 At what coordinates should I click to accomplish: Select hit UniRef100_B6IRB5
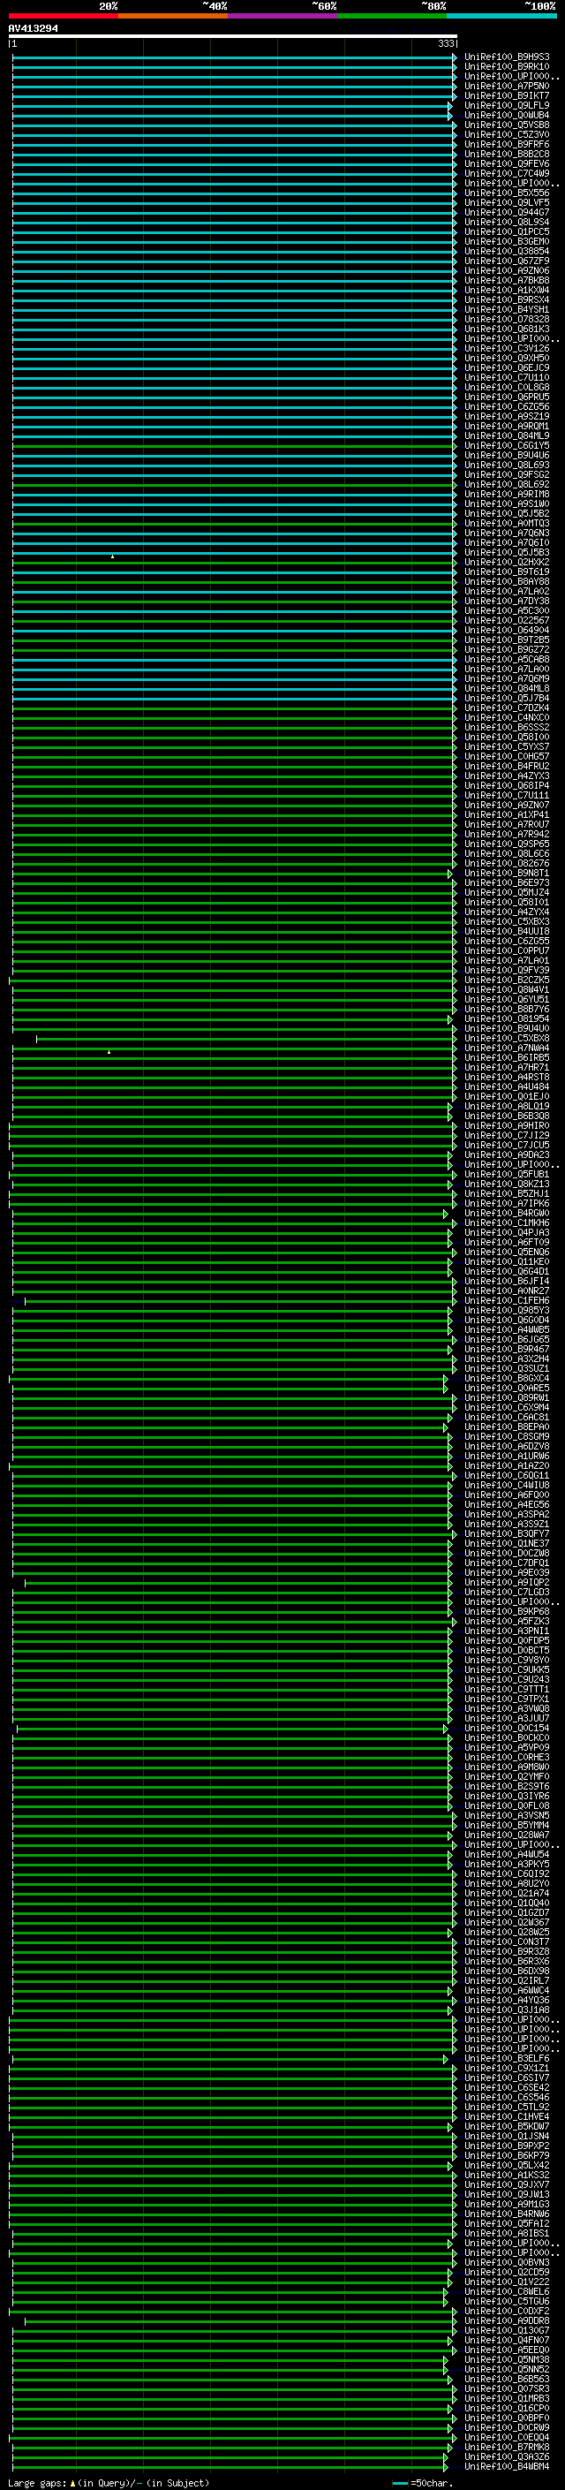tap(507, 1057)
